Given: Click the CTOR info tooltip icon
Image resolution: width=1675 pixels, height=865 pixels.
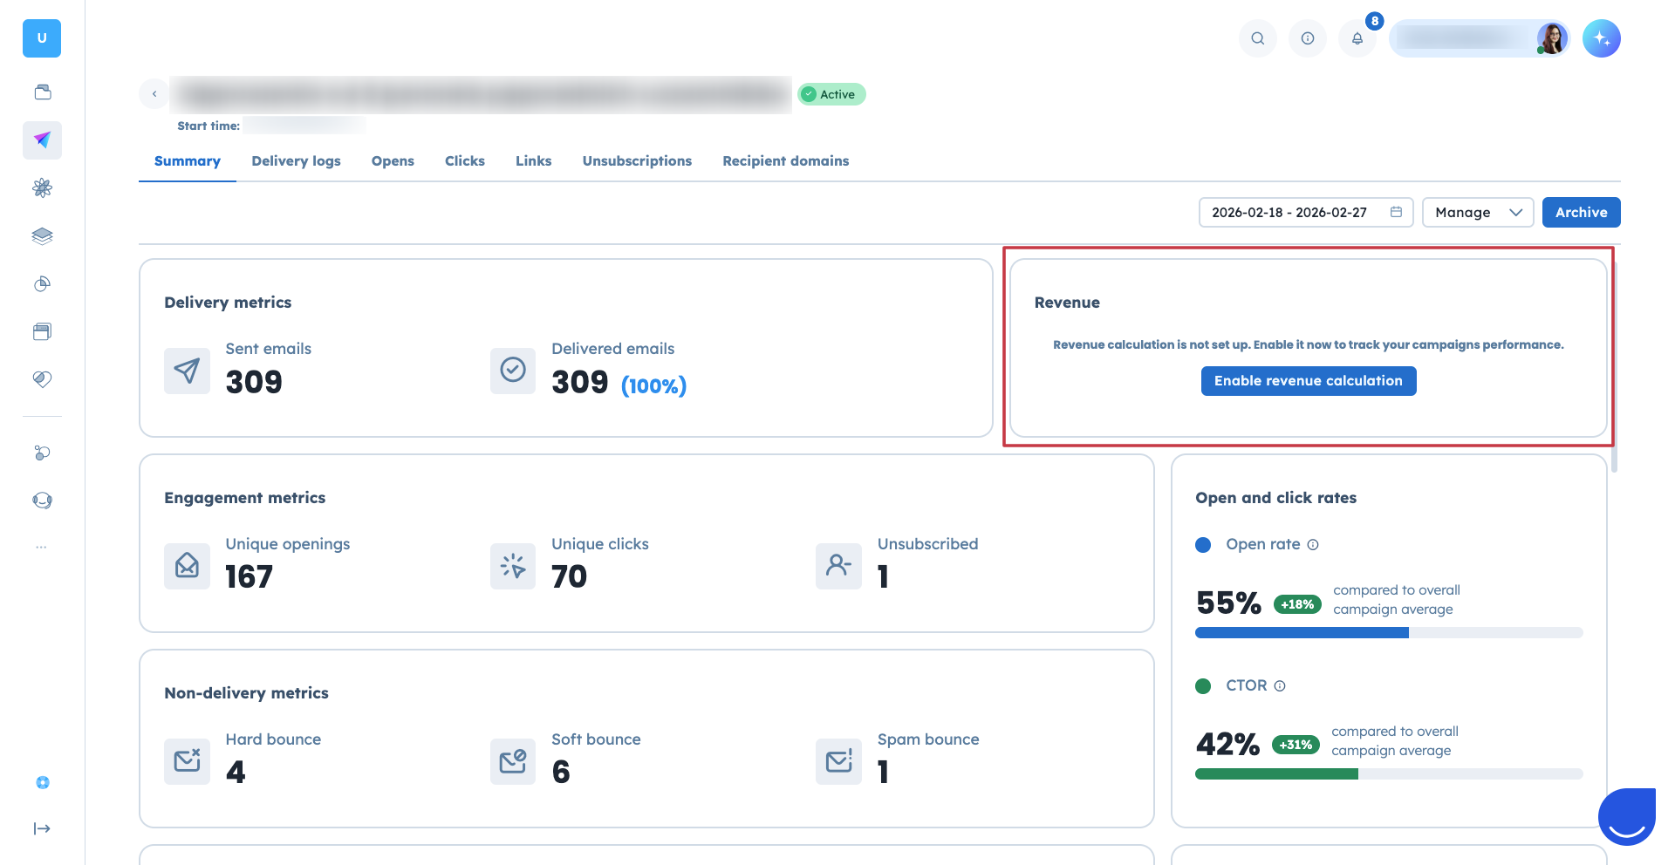Looking at the screenshot, I should (1280, 686).
